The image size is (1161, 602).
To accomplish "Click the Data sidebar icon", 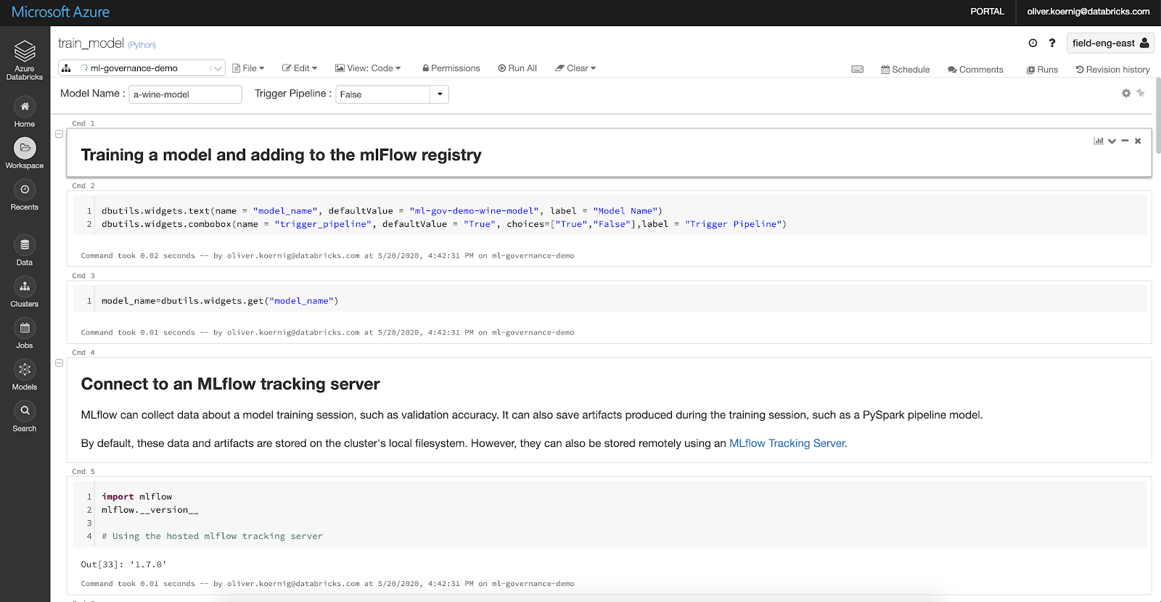I will click(25, 245).
